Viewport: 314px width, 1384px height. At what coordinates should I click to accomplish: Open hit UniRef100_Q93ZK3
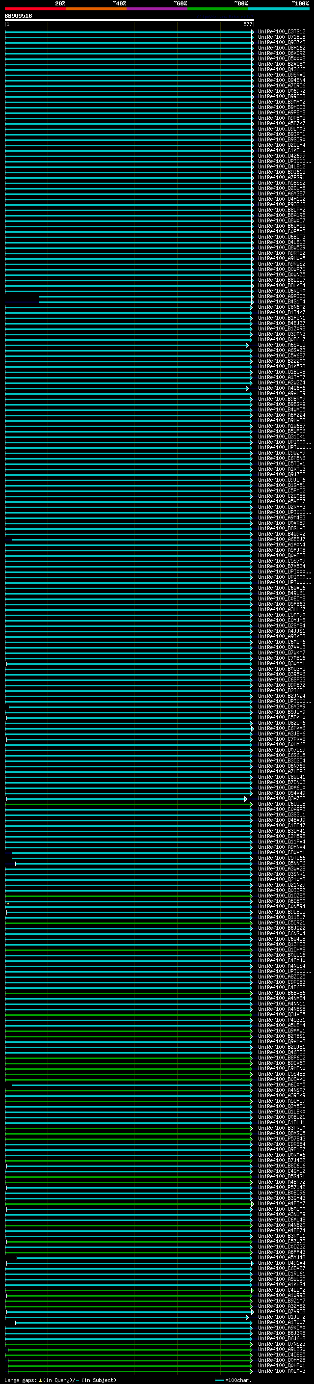point(282,42)
